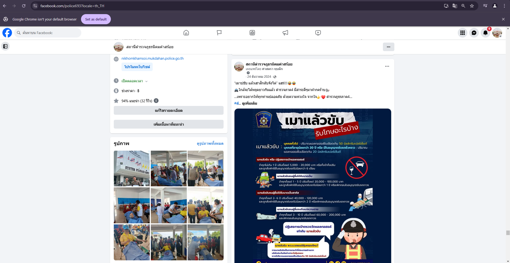Expand the เปิดตลอดเวลา hours dropdown

146,81
